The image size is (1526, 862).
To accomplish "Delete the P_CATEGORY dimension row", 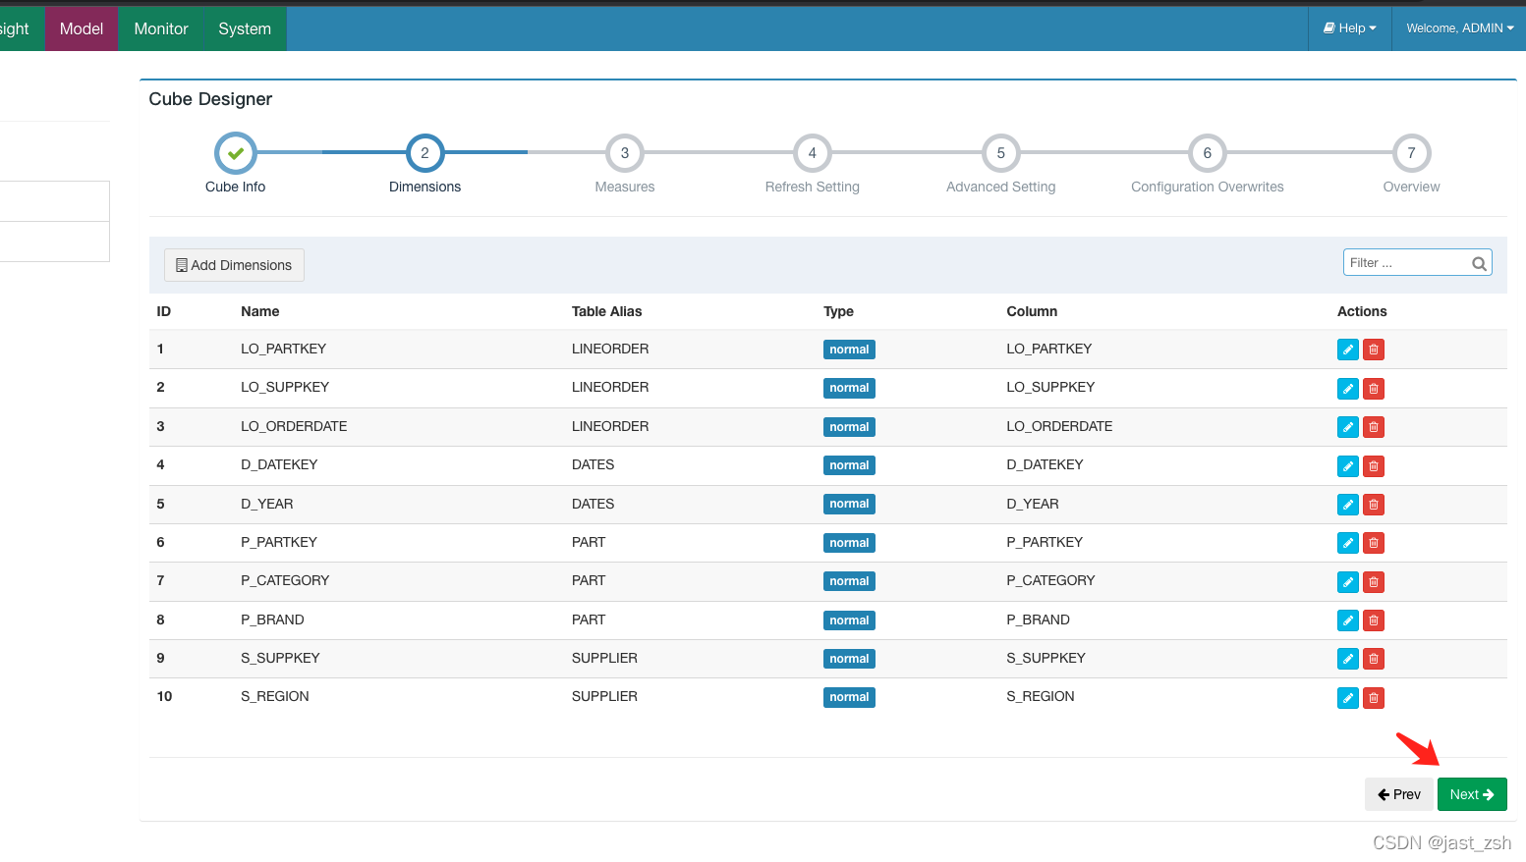I will pos(1373,582).
